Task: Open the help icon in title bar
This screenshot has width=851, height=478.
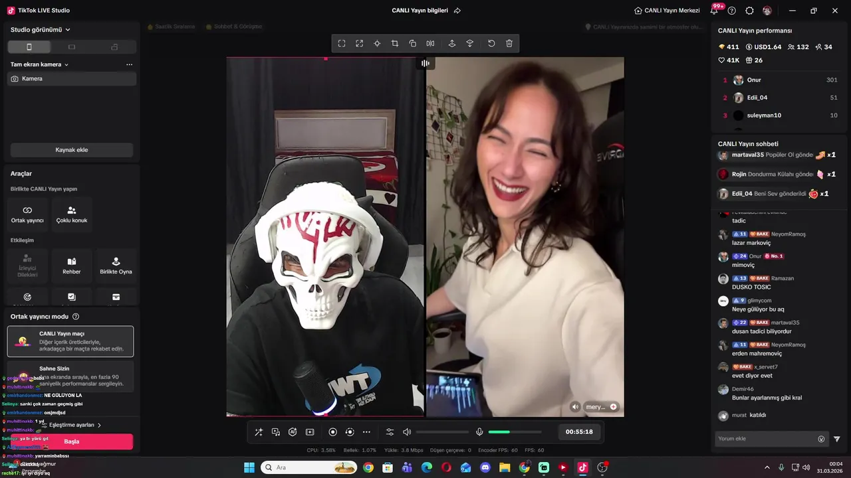Action: click(732, 11)
